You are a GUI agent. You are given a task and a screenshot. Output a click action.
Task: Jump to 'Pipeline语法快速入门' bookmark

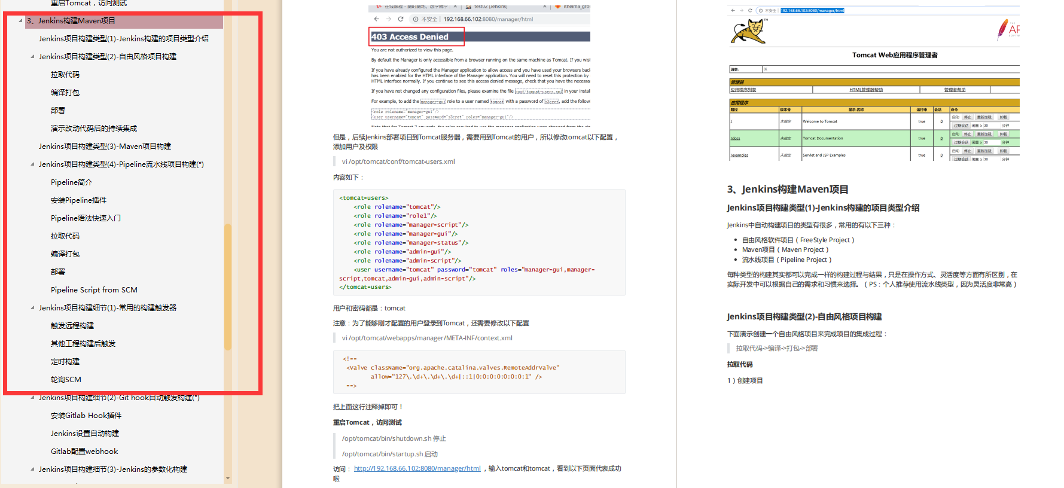click(x=86, y=218)
